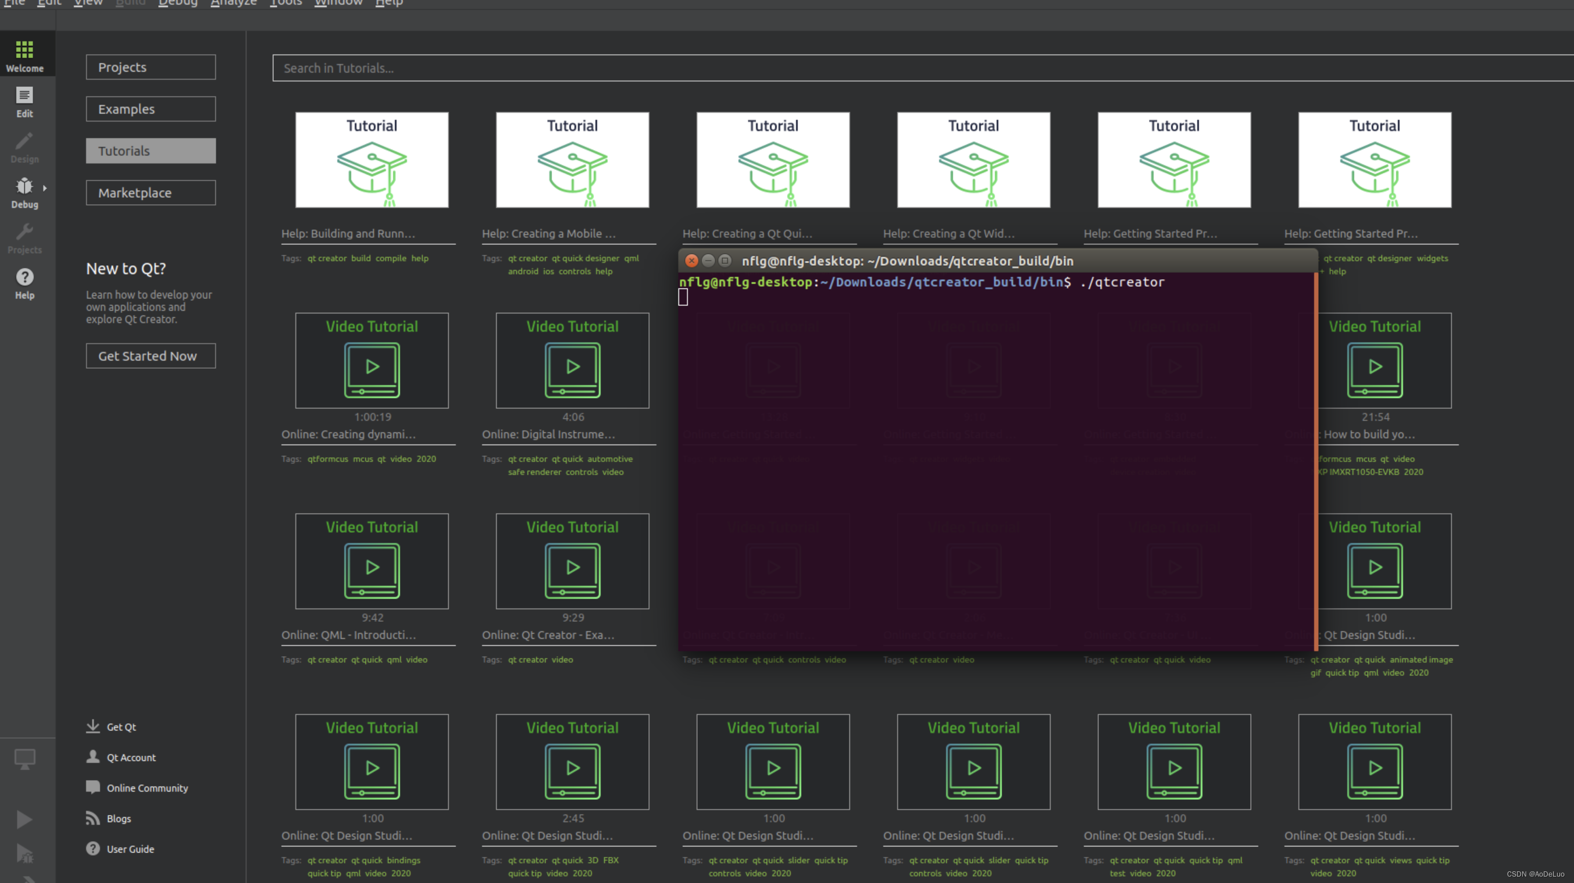Switch to Edit mode in the sidebar
The height and width of the screenshot is (883, 1574).
[24, 102]
